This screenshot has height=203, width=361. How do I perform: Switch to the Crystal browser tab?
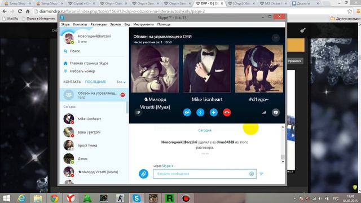click(81, 3)
